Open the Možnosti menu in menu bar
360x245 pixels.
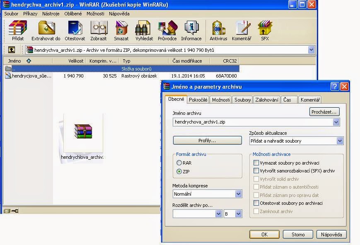[x=95, y=14]
